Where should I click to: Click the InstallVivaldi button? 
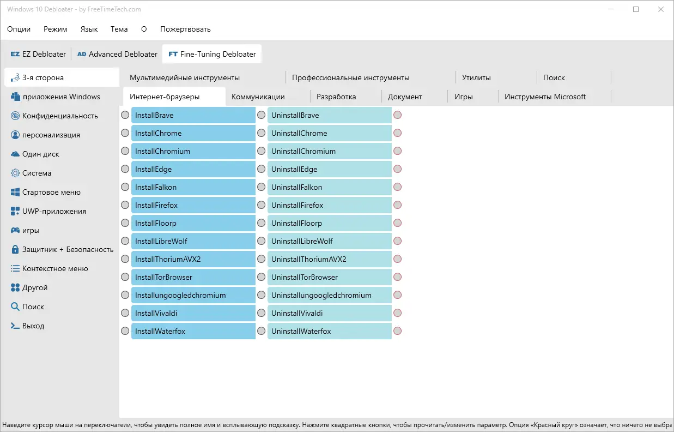(193, 313)
